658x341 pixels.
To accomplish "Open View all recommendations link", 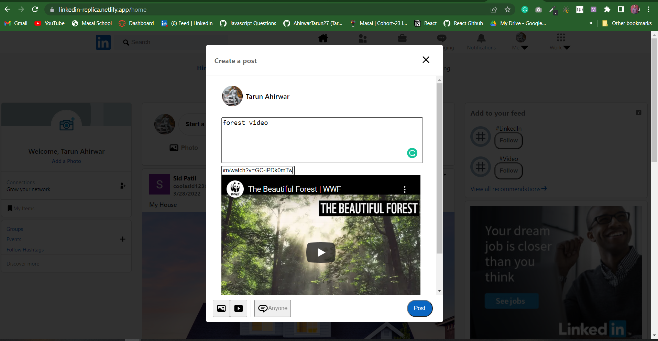I will tap(508, 189).
